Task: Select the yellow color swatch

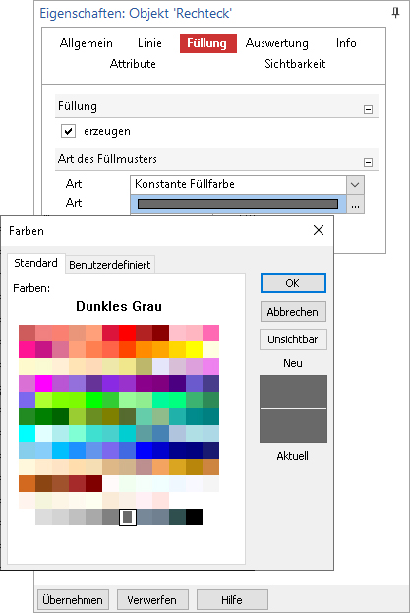Action: (194, 349)
